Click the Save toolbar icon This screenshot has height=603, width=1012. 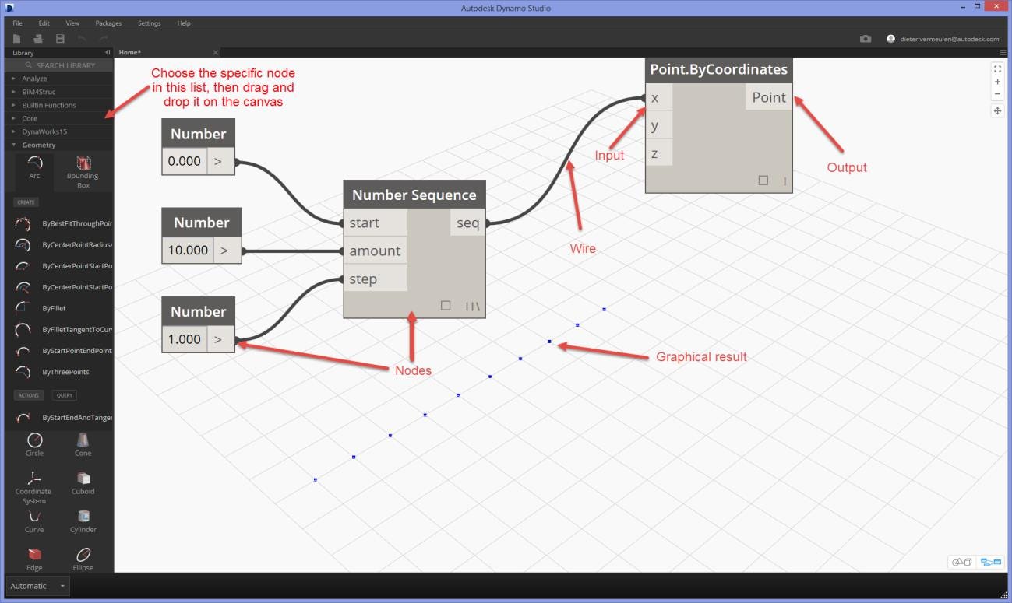pos(60,38)
